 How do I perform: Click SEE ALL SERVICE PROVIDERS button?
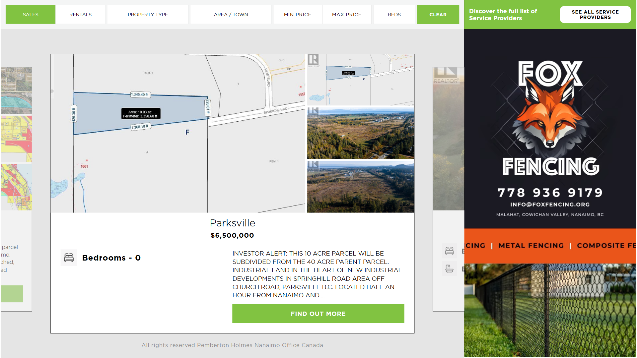click(x=595, y=15)
